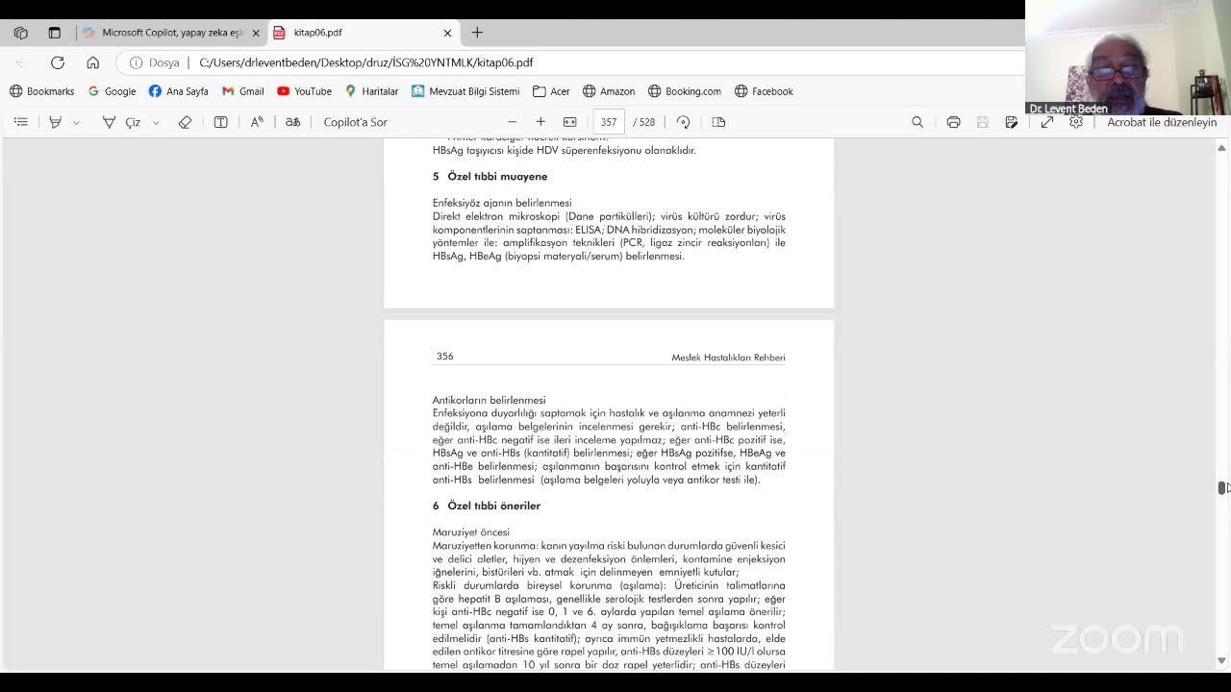Viewport: 1231px width, 692px height.
Task: Click the scrollbar up arrow
Action: [1221, 148]
